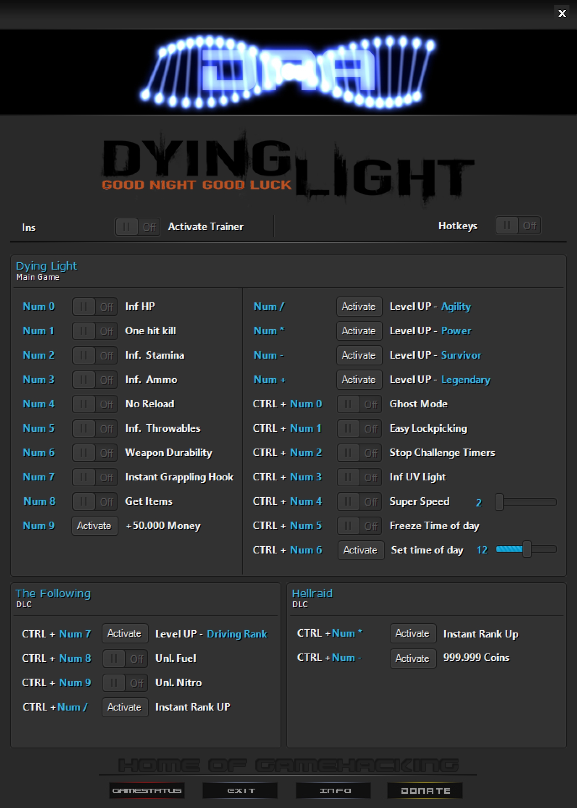
Task: Click the time of day value 12
Action: pyautogui.click(x=482, y=550)
